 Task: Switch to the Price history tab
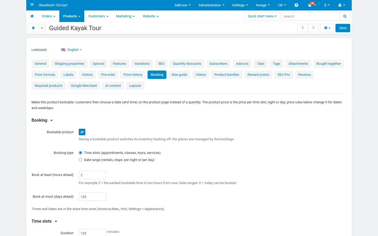(133, 75)
